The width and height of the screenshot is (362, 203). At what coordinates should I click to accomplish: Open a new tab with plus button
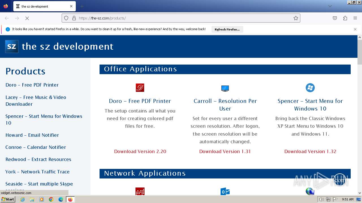(82, 6)
